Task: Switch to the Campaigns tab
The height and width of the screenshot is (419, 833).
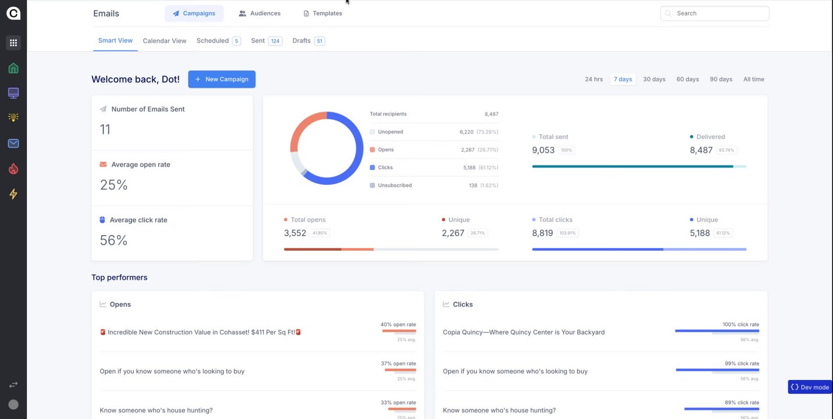Action: tap(194, 13)
